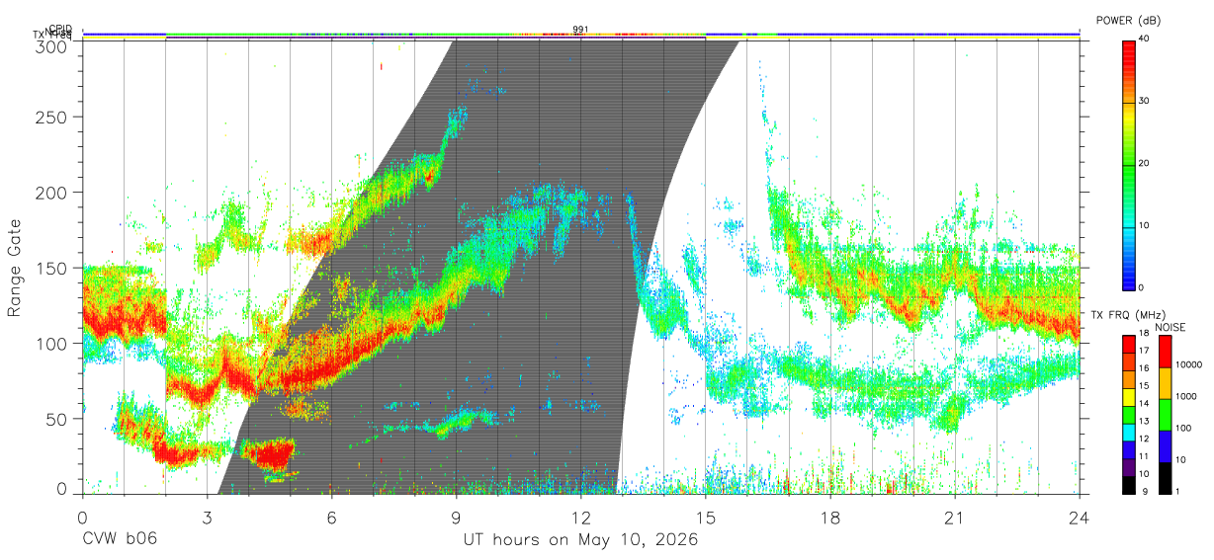The image size is (1214, 560).
Task: Click the 300 tick on the Range Gate axis
Action: click(51, 45)
